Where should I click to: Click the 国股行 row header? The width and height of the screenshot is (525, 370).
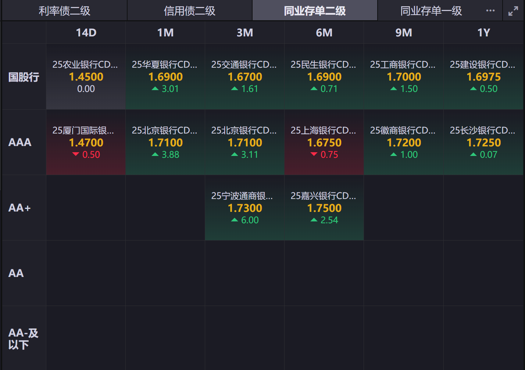point(24,77)
